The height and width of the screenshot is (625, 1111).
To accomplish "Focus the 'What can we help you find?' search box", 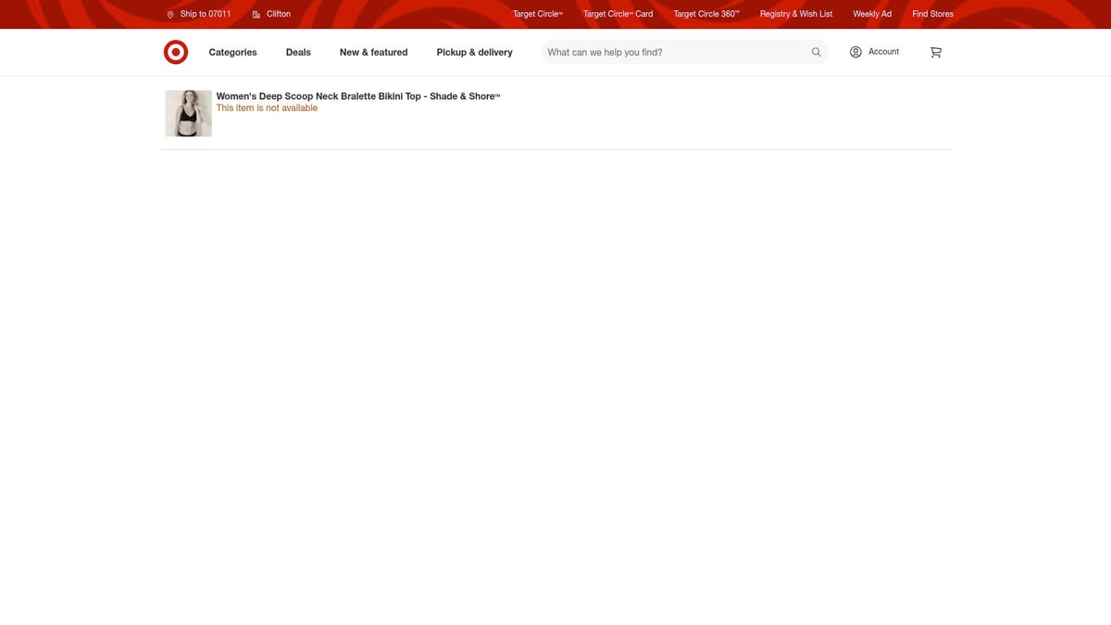I will coord(674,53).
